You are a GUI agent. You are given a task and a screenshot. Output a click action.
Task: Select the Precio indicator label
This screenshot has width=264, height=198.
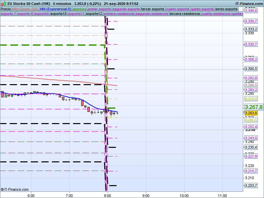click(x=6, y=9)
